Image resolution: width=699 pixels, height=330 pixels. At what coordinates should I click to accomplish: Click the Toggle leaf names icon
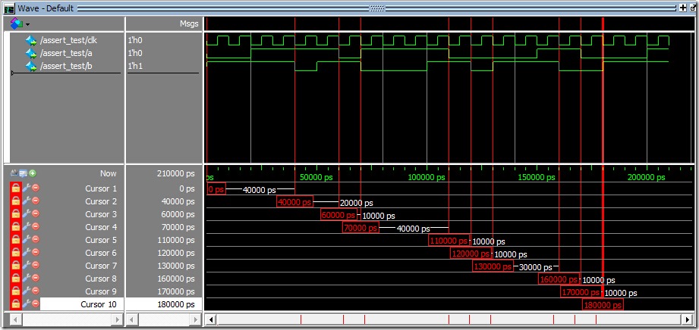coord(14,173)
